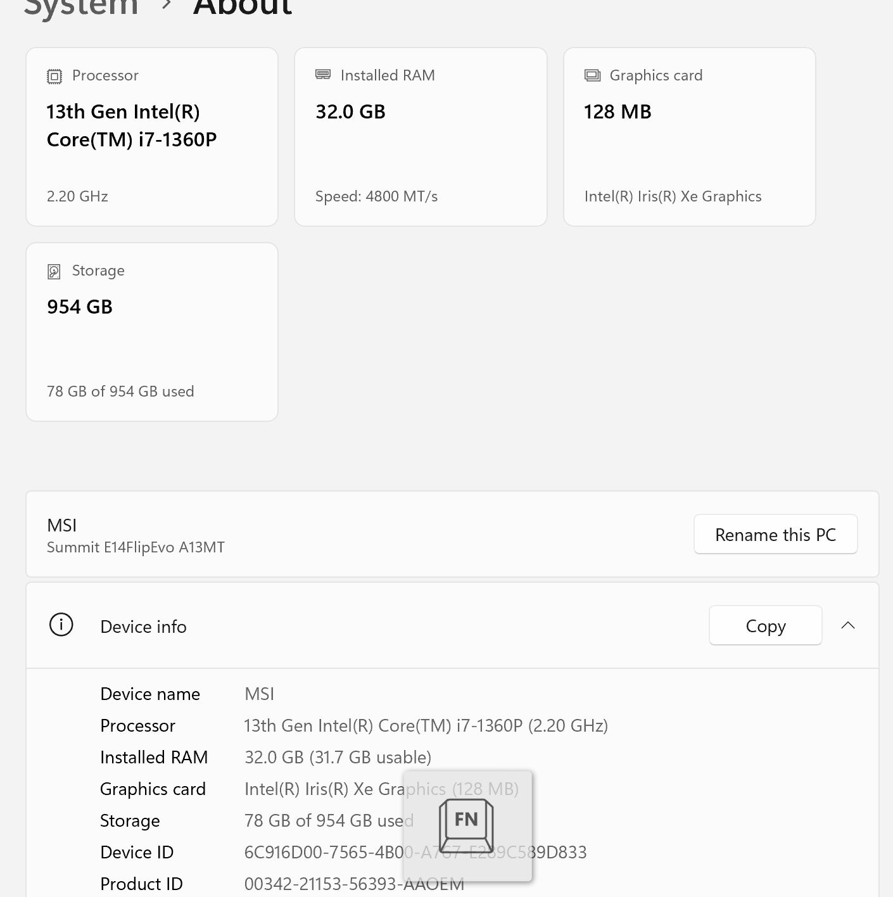Image resolution: width=893 pixels, height=897 pixels.
Task: Click Installed RAM row label in Device info
Action: [154, 757]
